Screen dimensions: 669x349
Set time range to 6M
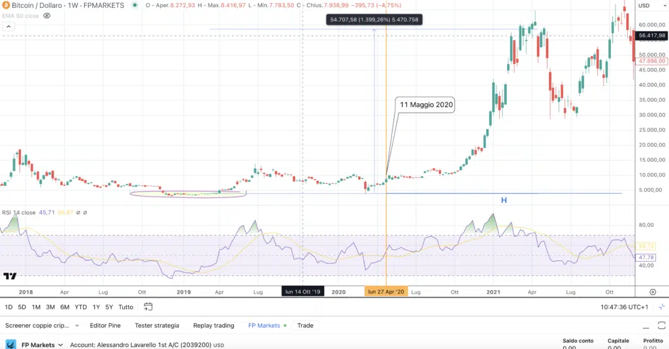click(65, 307)
